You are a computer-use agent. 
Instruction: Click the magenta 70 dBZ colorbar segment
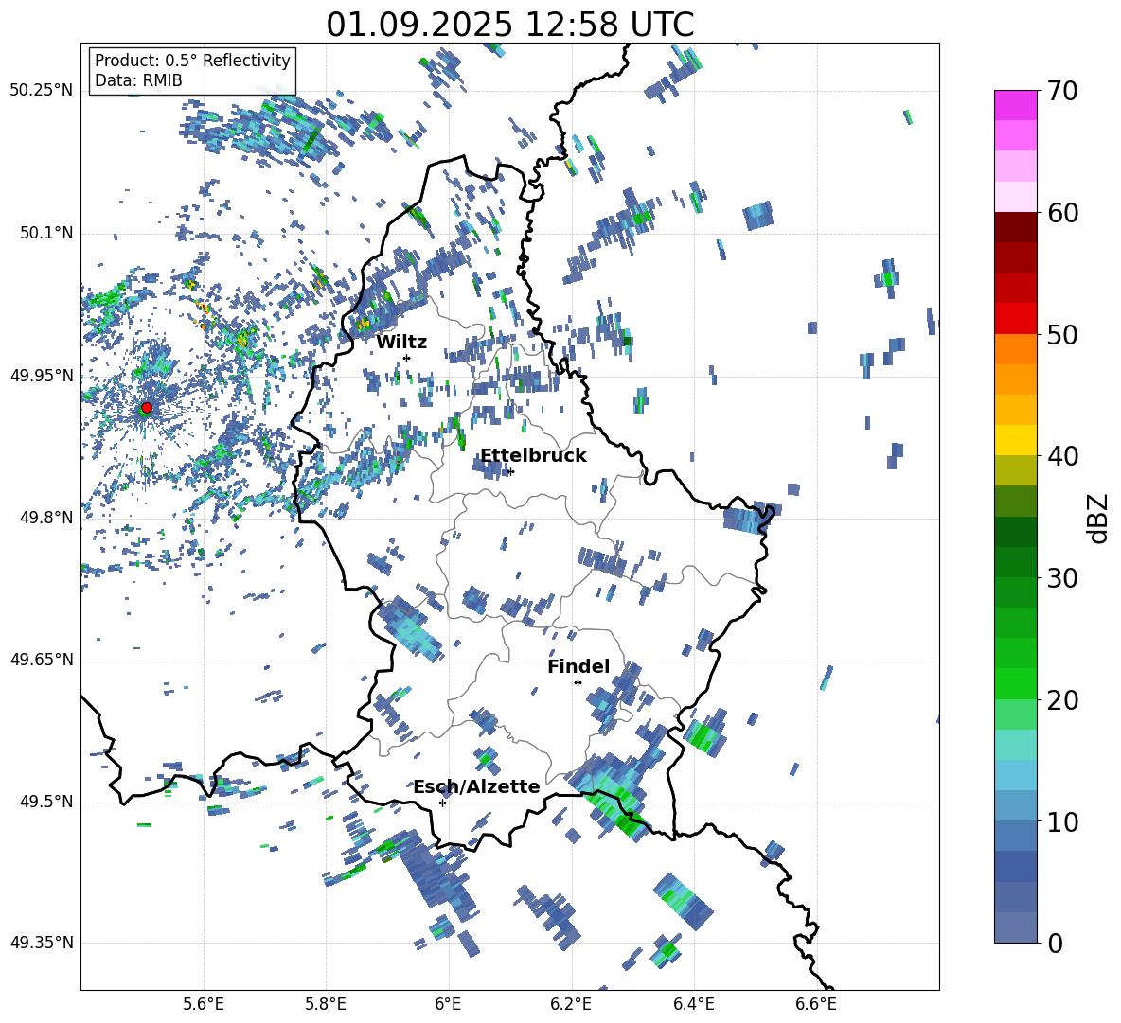pos(1016,105)
